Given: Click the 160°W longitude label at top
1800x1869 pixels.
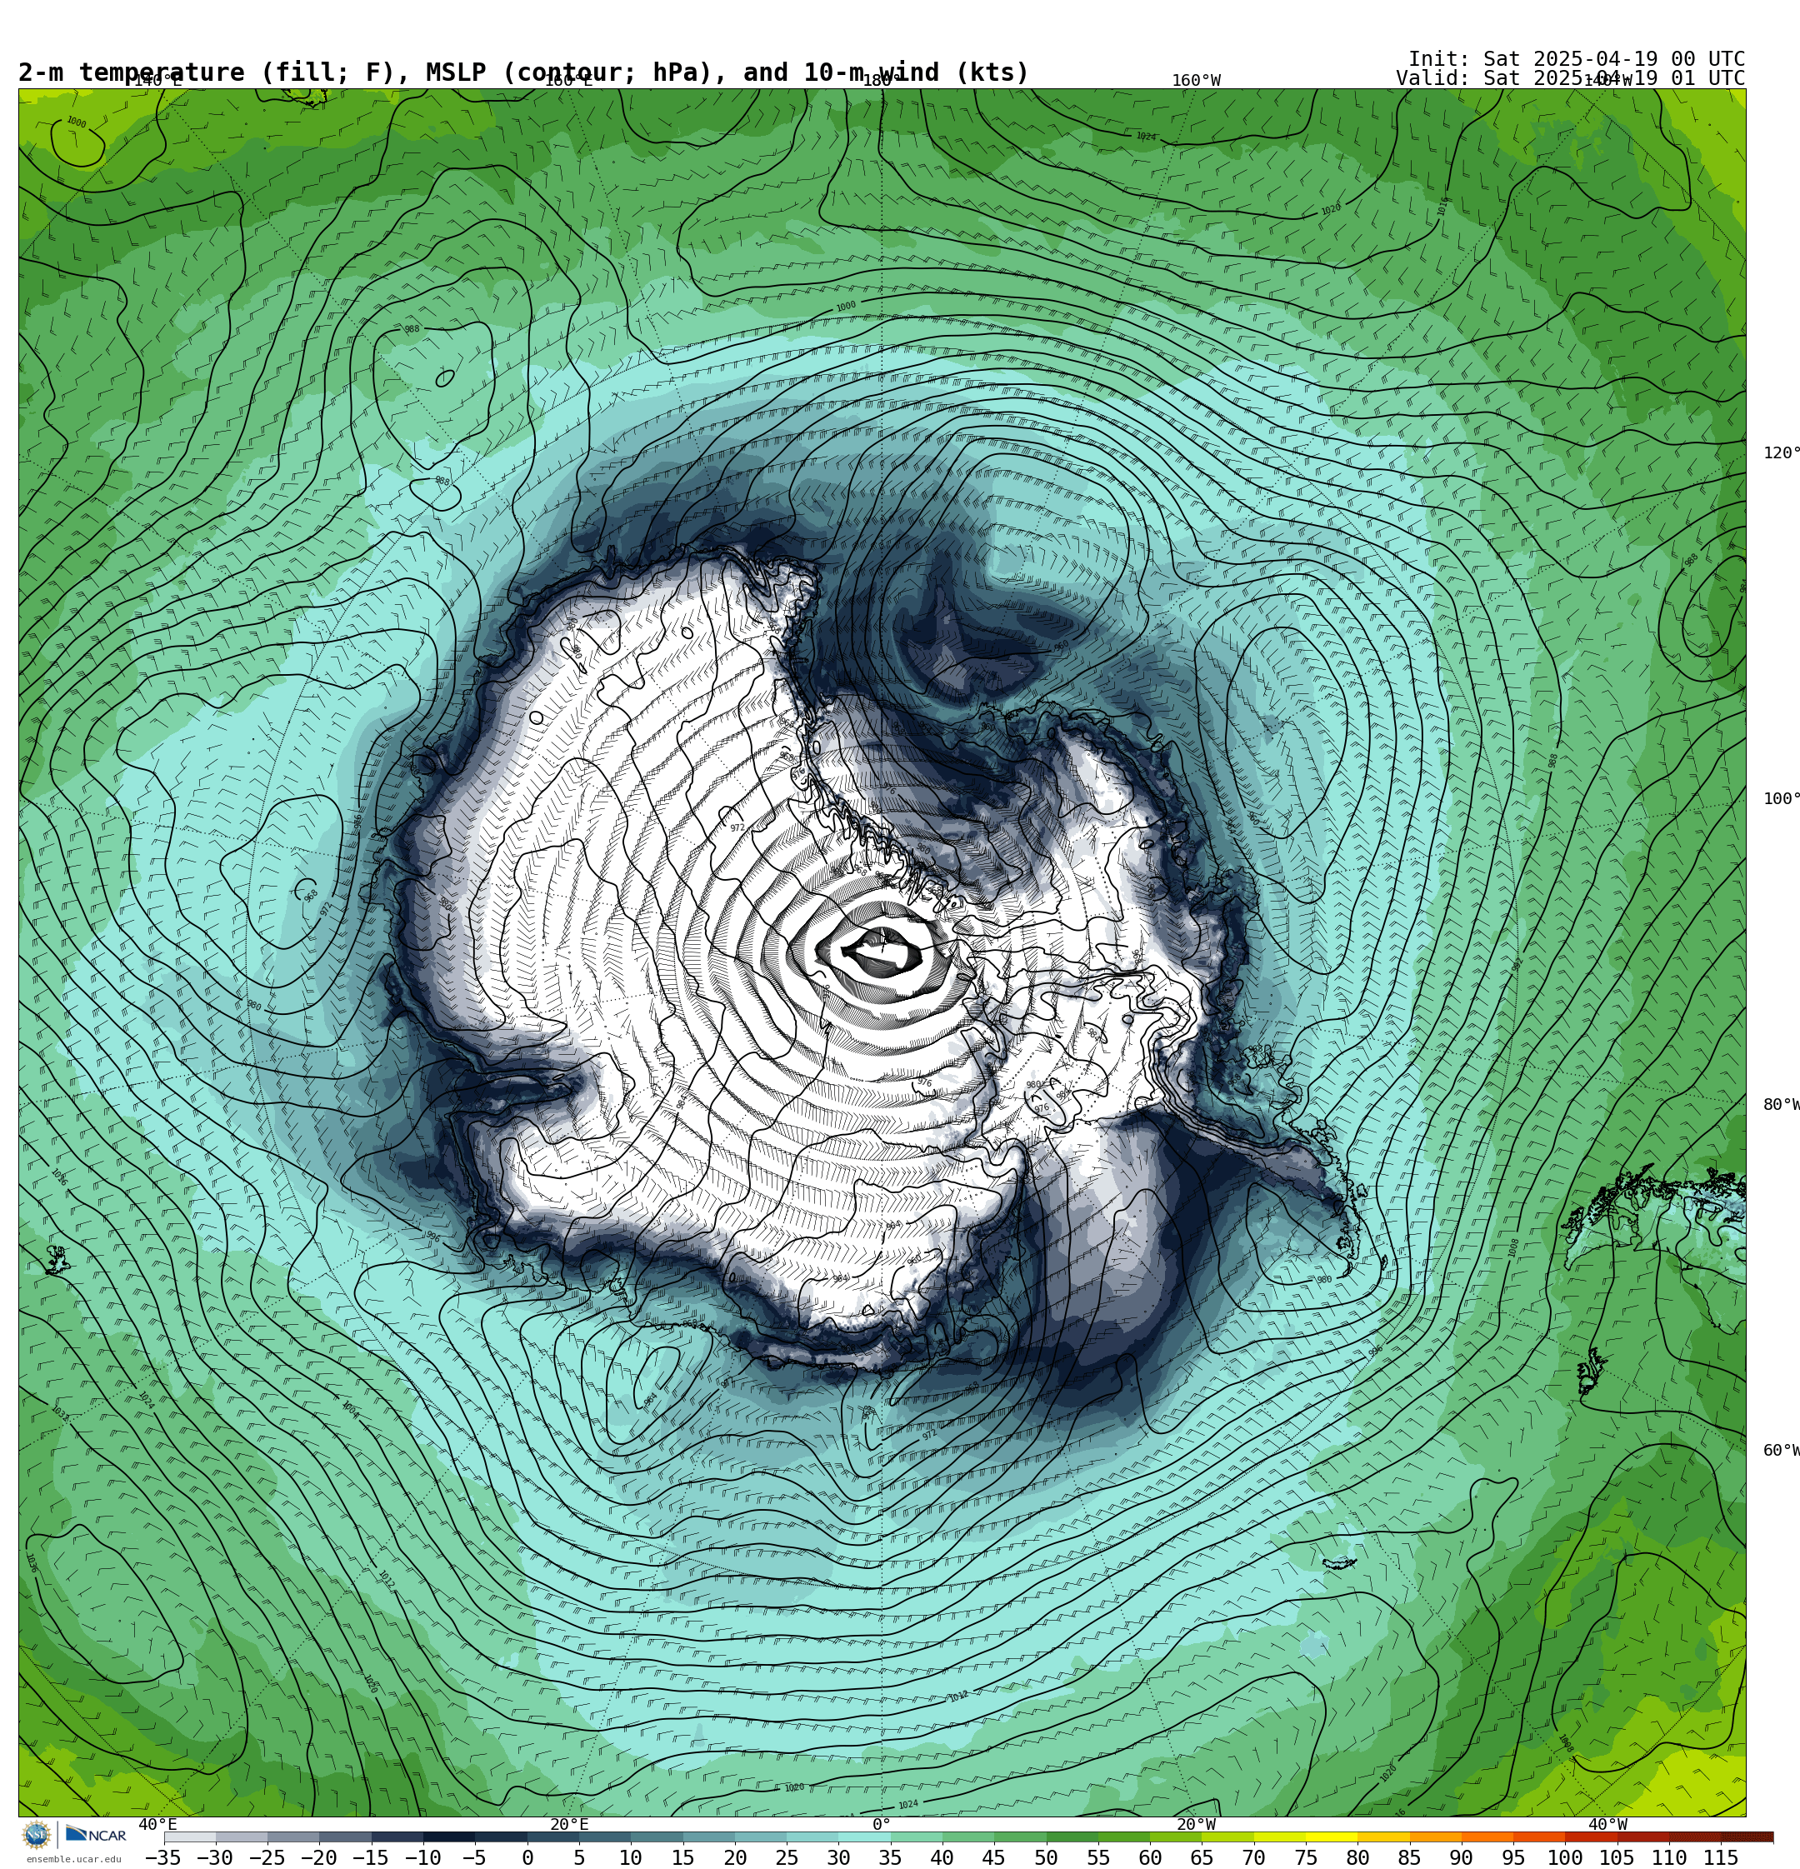Looking at the screenshot, I should tap(1196, 81).
